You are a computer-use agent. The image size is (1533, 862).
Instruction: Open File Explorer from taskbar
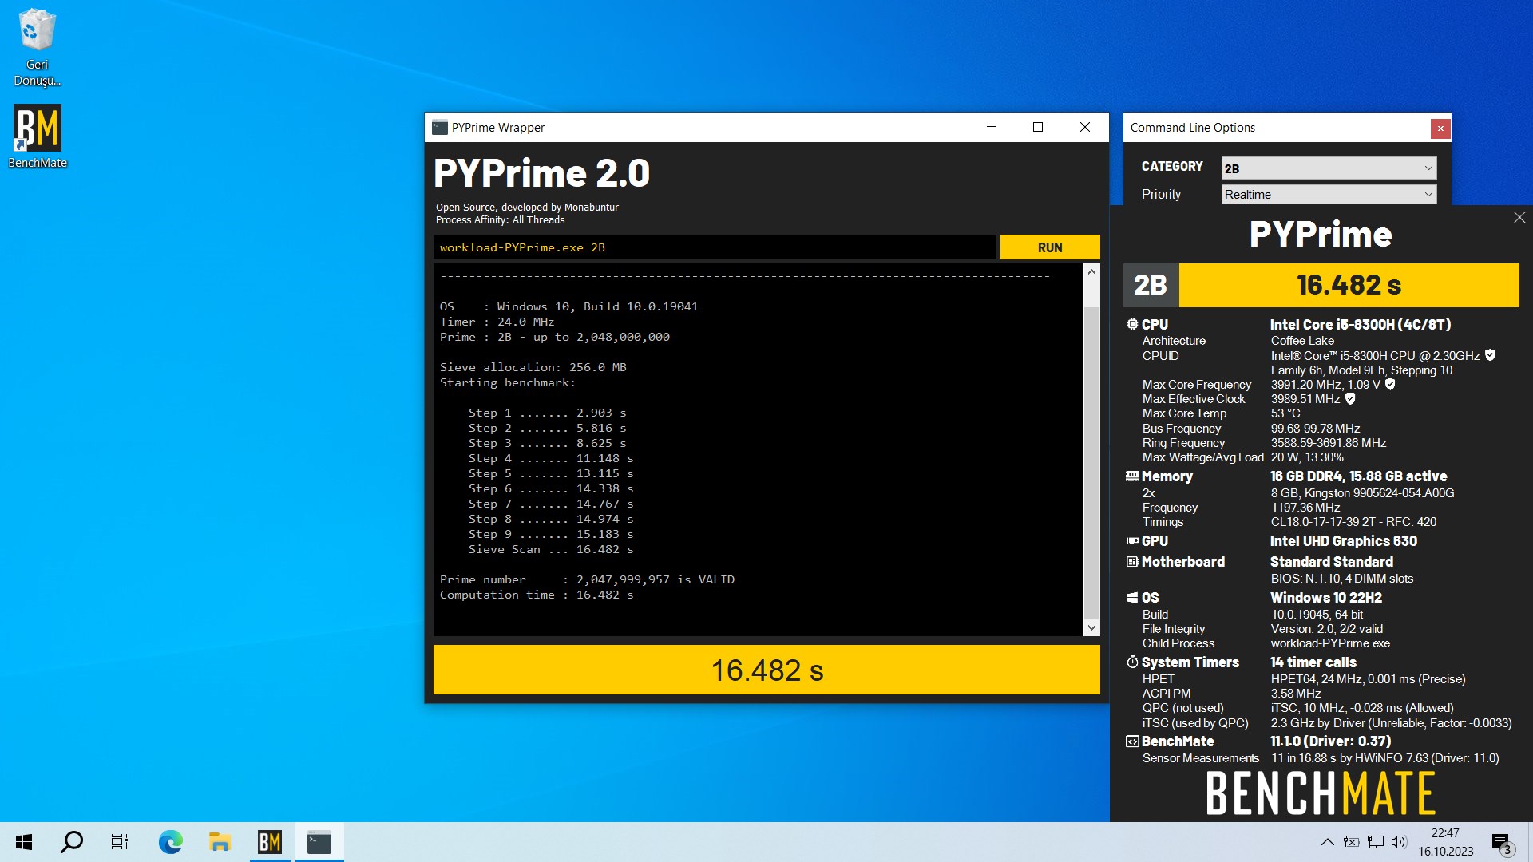(x=220, y=842)
